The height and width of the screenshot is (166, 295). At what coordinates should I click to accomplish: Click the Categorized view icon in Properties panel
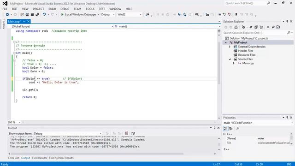225,129
